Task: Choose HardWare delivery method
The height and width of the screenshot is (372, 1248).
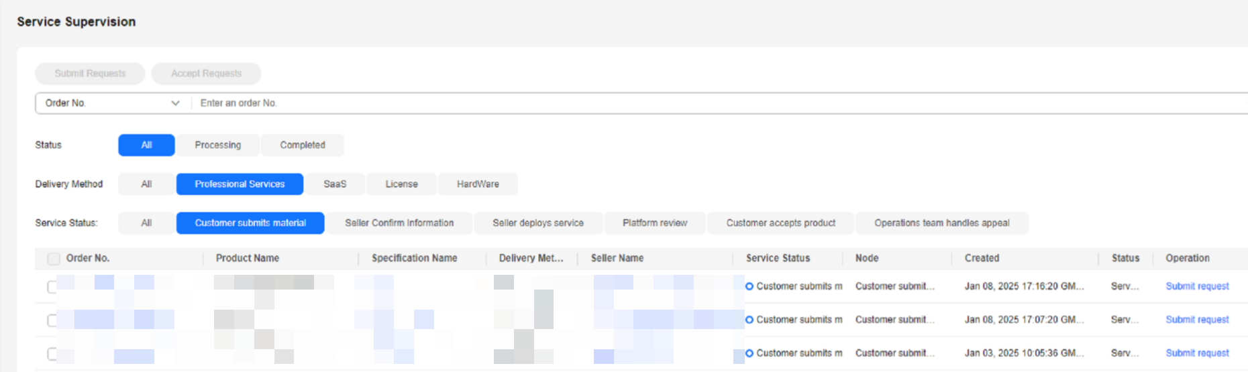Action: click(478, 184)
